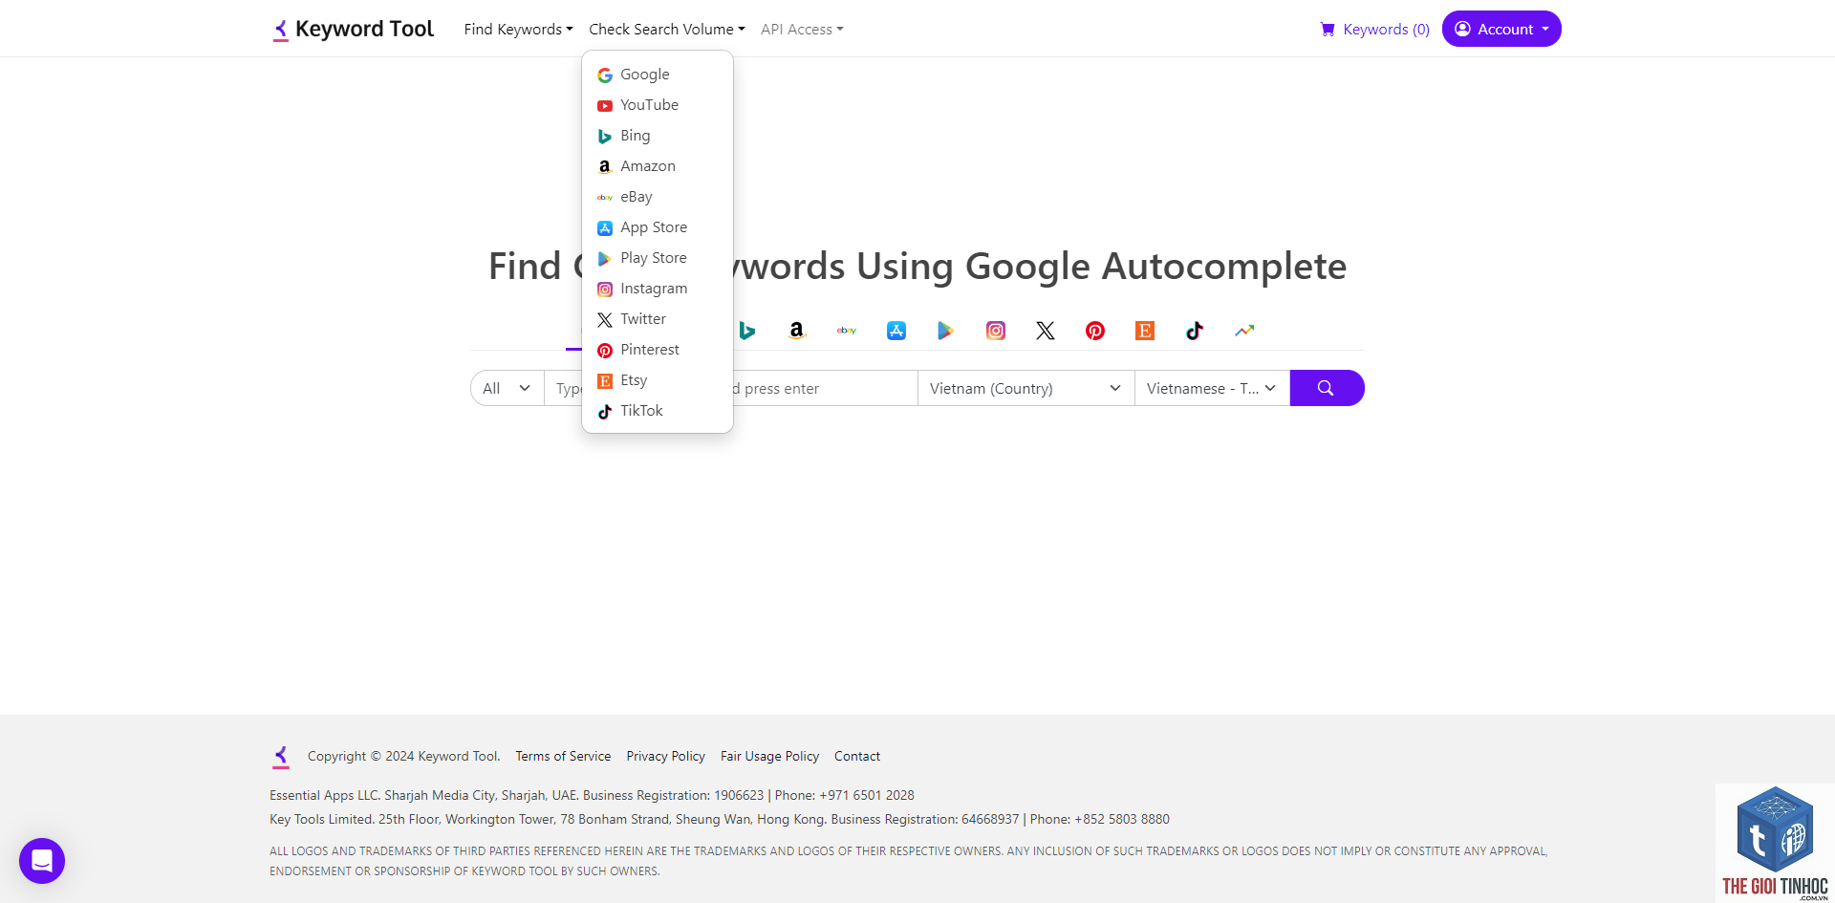Switch to the Google Trends icon tab
The image size is (1835, 903).
coord(1244,331)
